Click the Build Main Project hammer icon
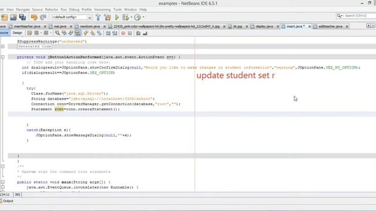Screen dimensions: 376x211 coord(98,17)
